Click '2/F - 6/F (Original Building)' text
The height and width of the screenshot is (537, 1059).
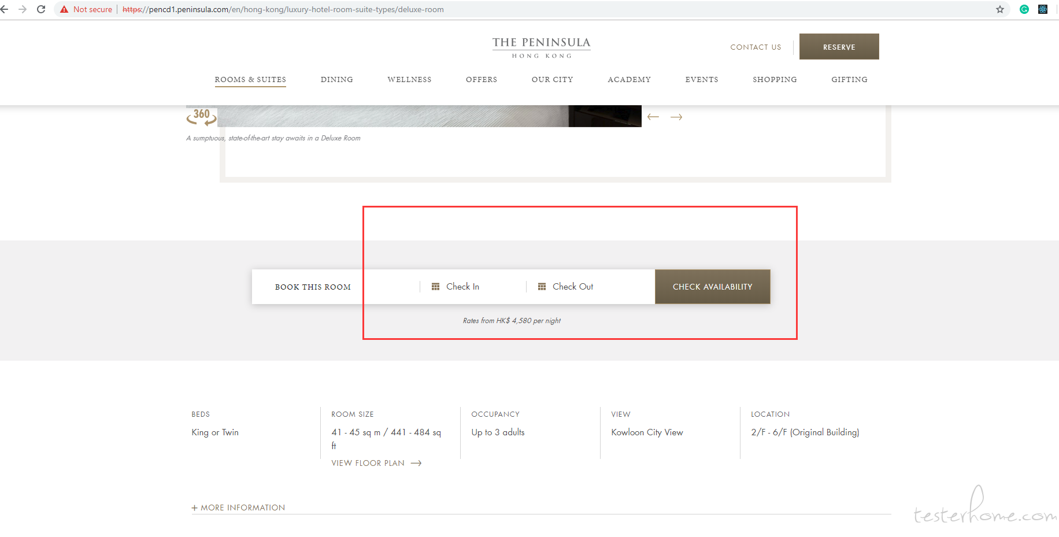pyautogui.click(x=805, y=432)
